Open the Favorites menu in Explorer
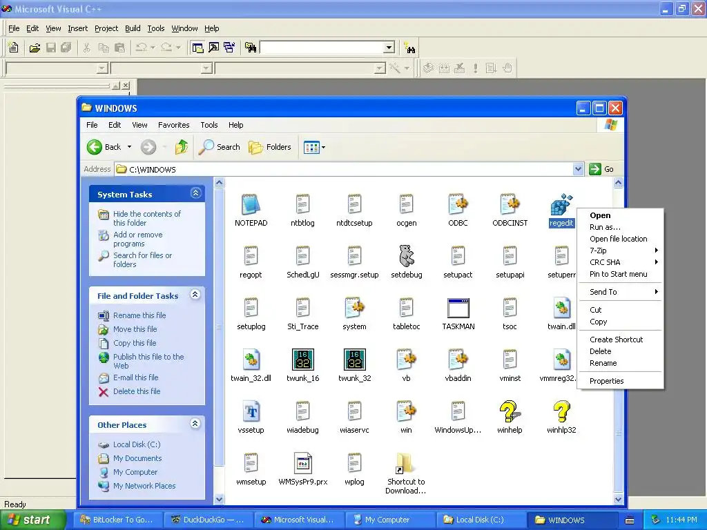Image resolution: width=707 pixels, height=530 pixels. pos(173,125)
